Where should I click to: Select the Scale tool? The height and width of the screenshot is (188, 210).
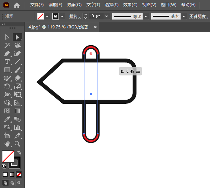[x=17, y=86]
